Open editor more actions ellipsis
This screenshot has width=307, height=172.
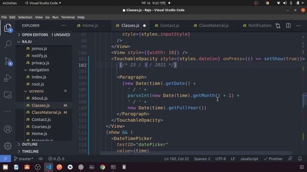298,25
